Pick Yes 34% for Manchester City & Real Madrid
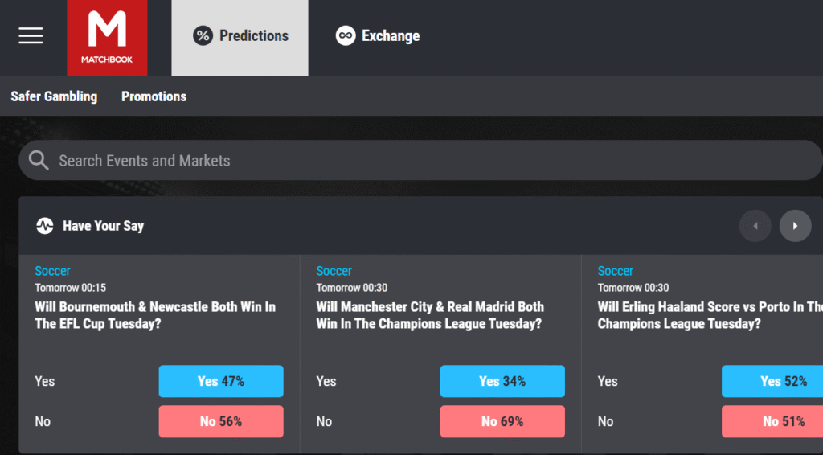Image resolution: width=823 pixels, height=455 pixels. pos(502,381)
